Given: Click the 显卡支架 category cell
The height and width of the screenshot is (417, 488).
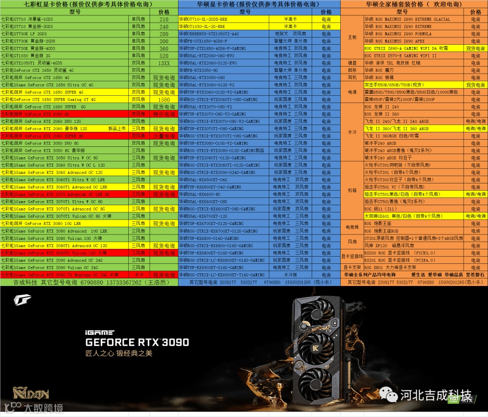Looking at the screenshot, I should tap(352, 267).
